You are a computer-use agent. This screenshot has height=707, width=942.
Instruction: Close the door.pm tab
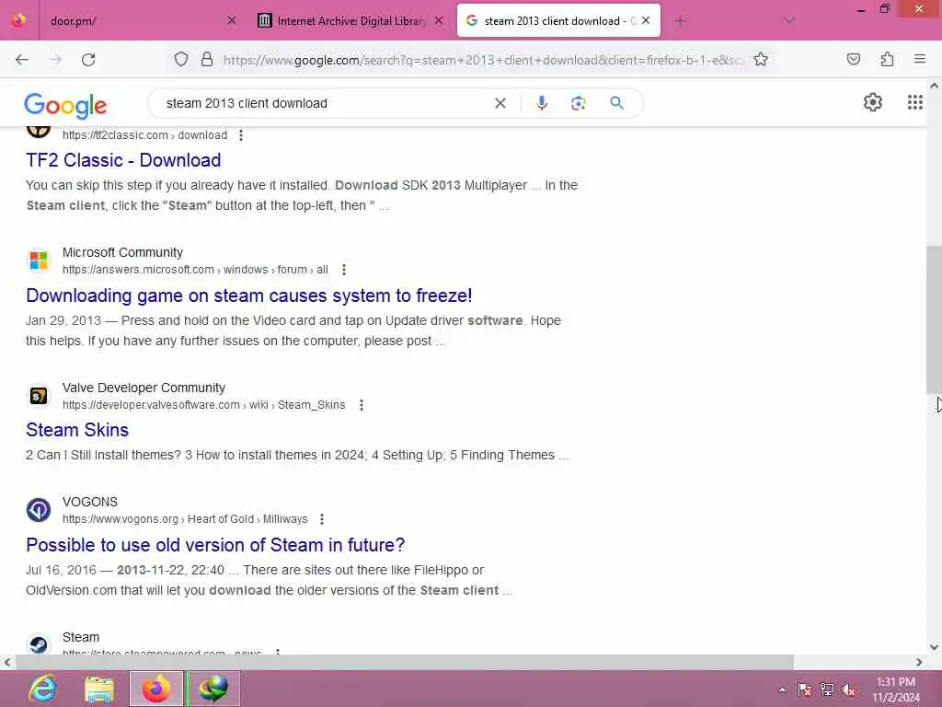click(231, 20)
